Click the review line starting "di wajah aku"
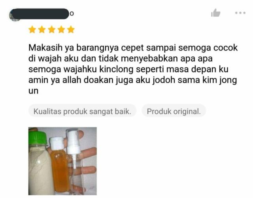Image resolution: width=253 pixels, height=198 pixels. tap(120, 59)
